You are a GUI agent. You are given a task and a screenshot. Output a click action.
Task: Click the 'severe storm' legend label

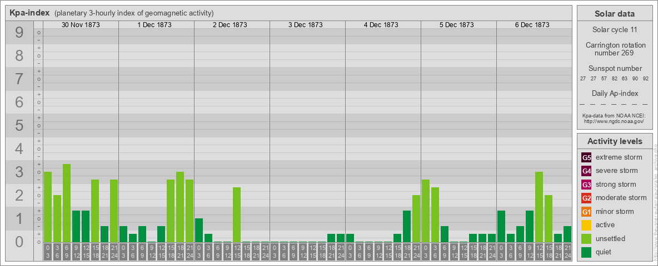pos(617,171)
